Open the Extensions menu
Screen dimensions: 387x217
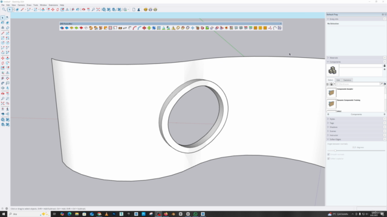[53, 5]
